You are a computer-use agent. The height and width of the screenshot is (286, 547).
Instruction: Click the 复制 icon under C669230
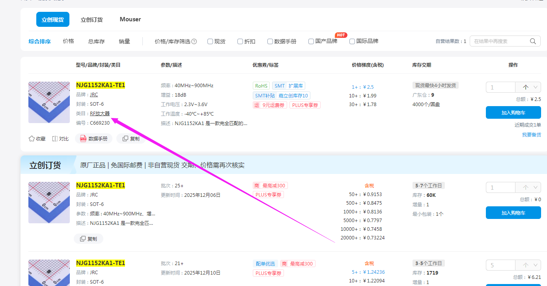click(125, 138)
